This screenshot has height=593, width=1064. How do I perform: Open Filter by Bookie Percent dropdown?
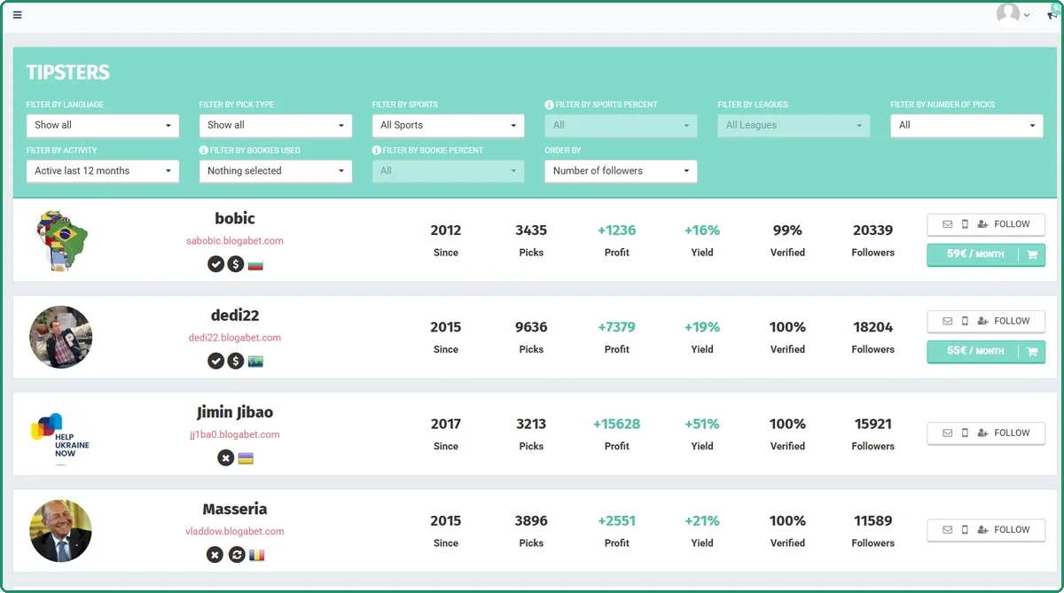(x=449, y=171)
